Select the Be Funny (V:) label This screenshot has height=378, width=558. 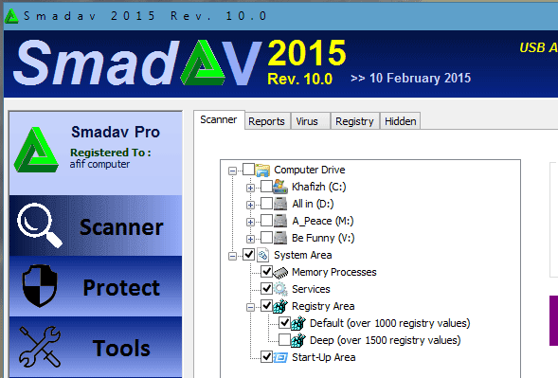(323, 238)
